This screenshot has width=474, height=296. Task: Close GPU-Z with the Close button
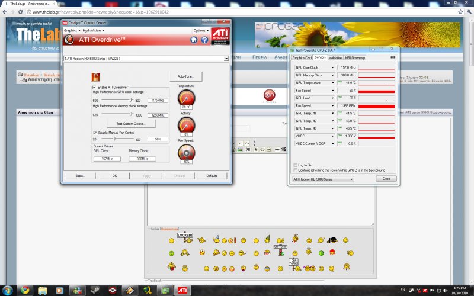coord(386,179)
